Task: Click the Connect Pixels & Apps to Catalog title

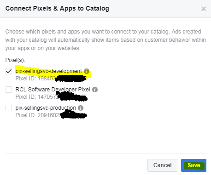Action: [x=57, y=9]
